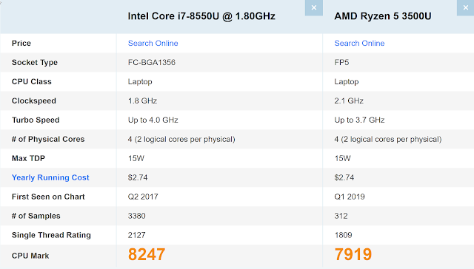This screenshot has height=269, width=474.
Task: Click the Max TDP row label
Action: 28,158
